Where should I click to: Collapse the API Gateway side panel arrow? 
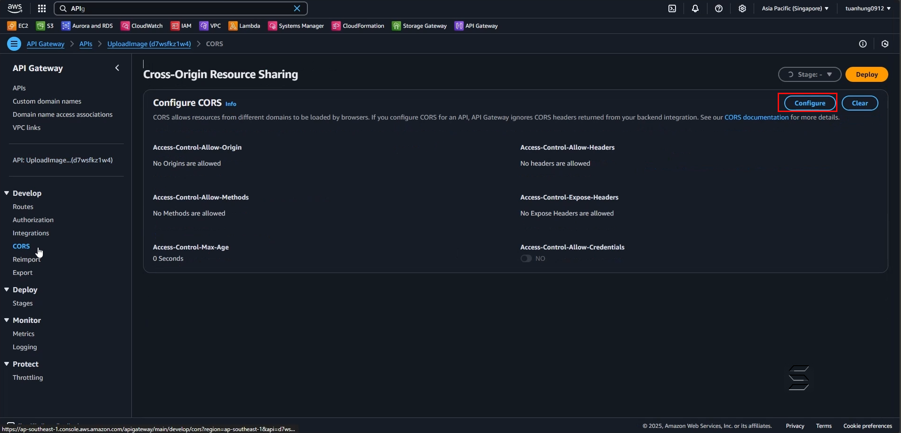pos(117,68)
